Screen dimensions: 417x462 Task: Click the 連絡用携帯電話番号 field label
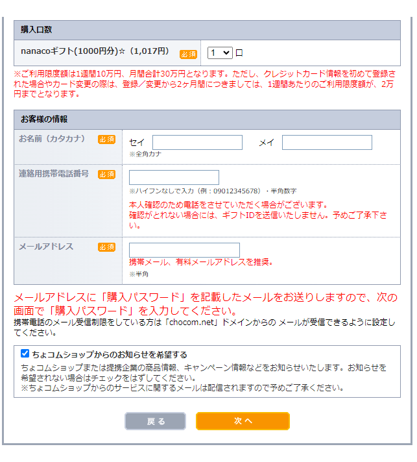point(54,174)
